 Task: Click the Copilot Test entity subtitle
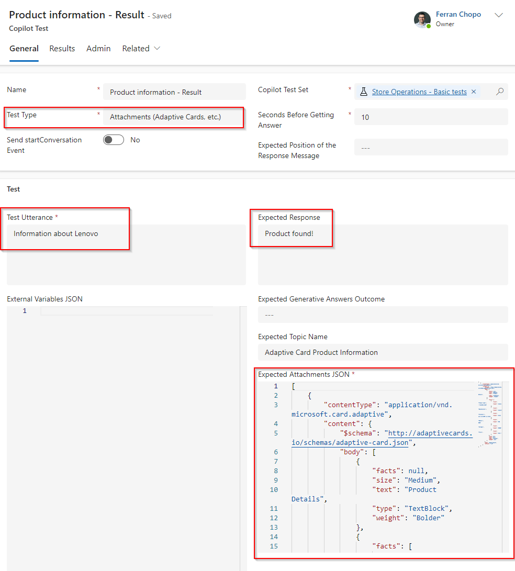[x=28, y=28]
